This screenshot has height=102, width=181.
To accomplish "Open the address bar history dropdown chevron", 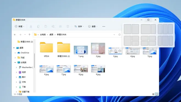I will pyautogui.click(x=114, y=35).
